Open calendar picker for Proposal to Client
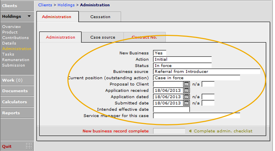 [186, 84]
